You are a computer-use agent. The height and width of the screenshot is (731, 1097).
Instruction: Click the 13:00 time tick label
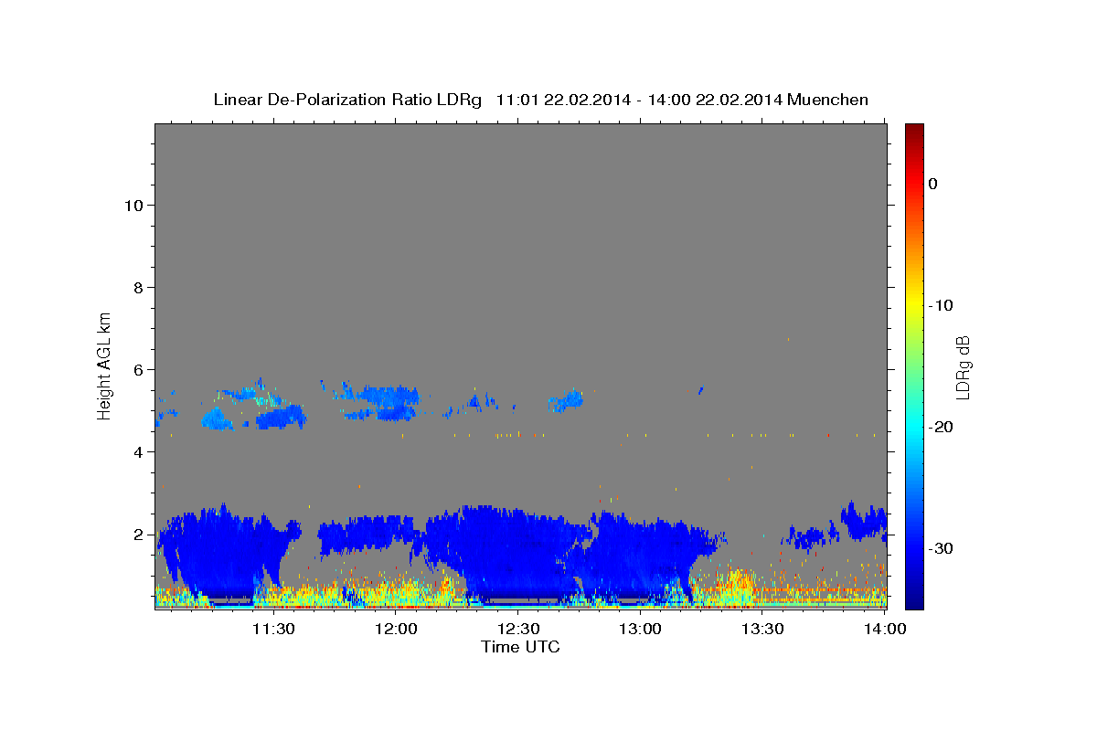(x=641, y=629)
